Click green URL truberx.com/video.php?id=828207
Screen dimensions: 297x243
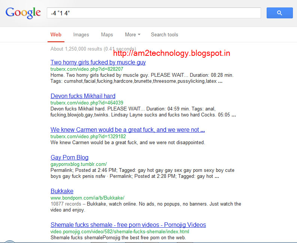pyautogui.click(x=87, y=69)
